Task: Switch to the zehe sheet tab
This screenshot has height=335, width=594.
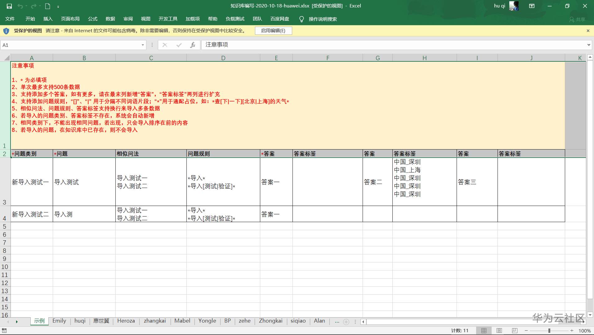Action: coord(245,321)
